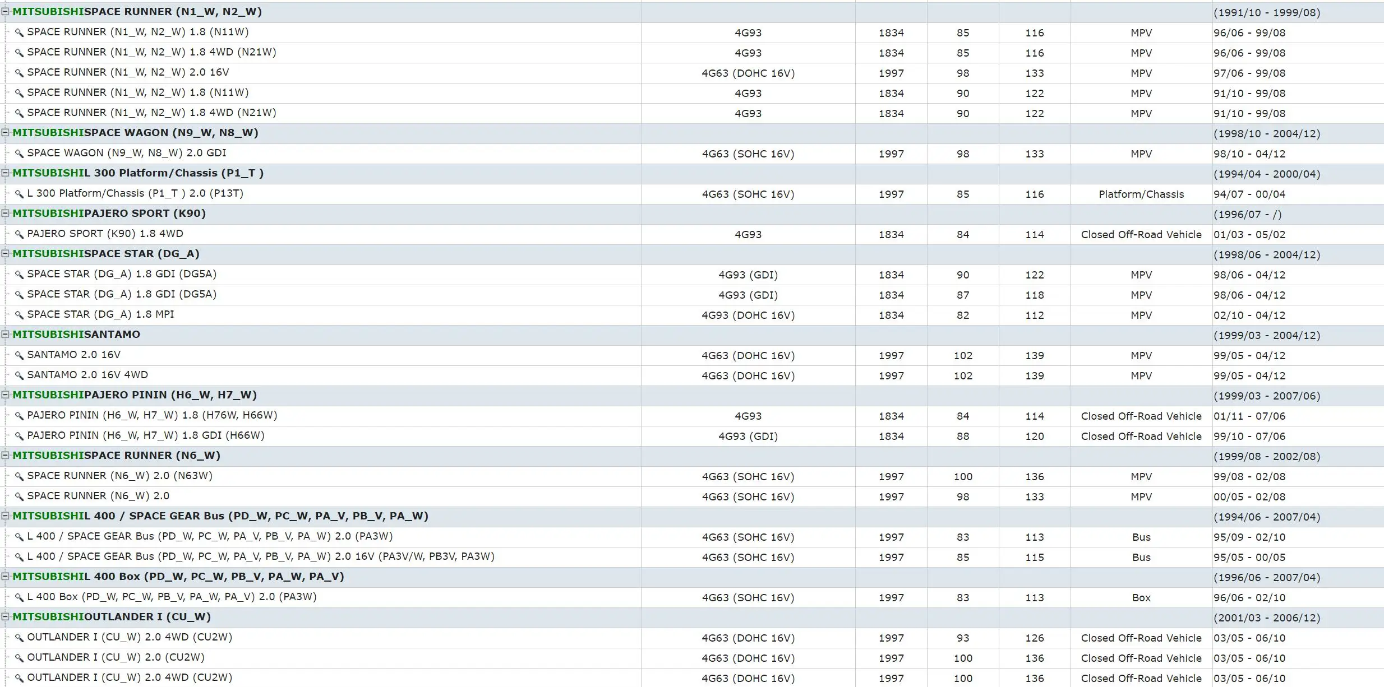Click magnifier icon for SPACE RUNNER 2.0 16V
The height and width of the screenshot is (687, 1384).
(19, 73)
